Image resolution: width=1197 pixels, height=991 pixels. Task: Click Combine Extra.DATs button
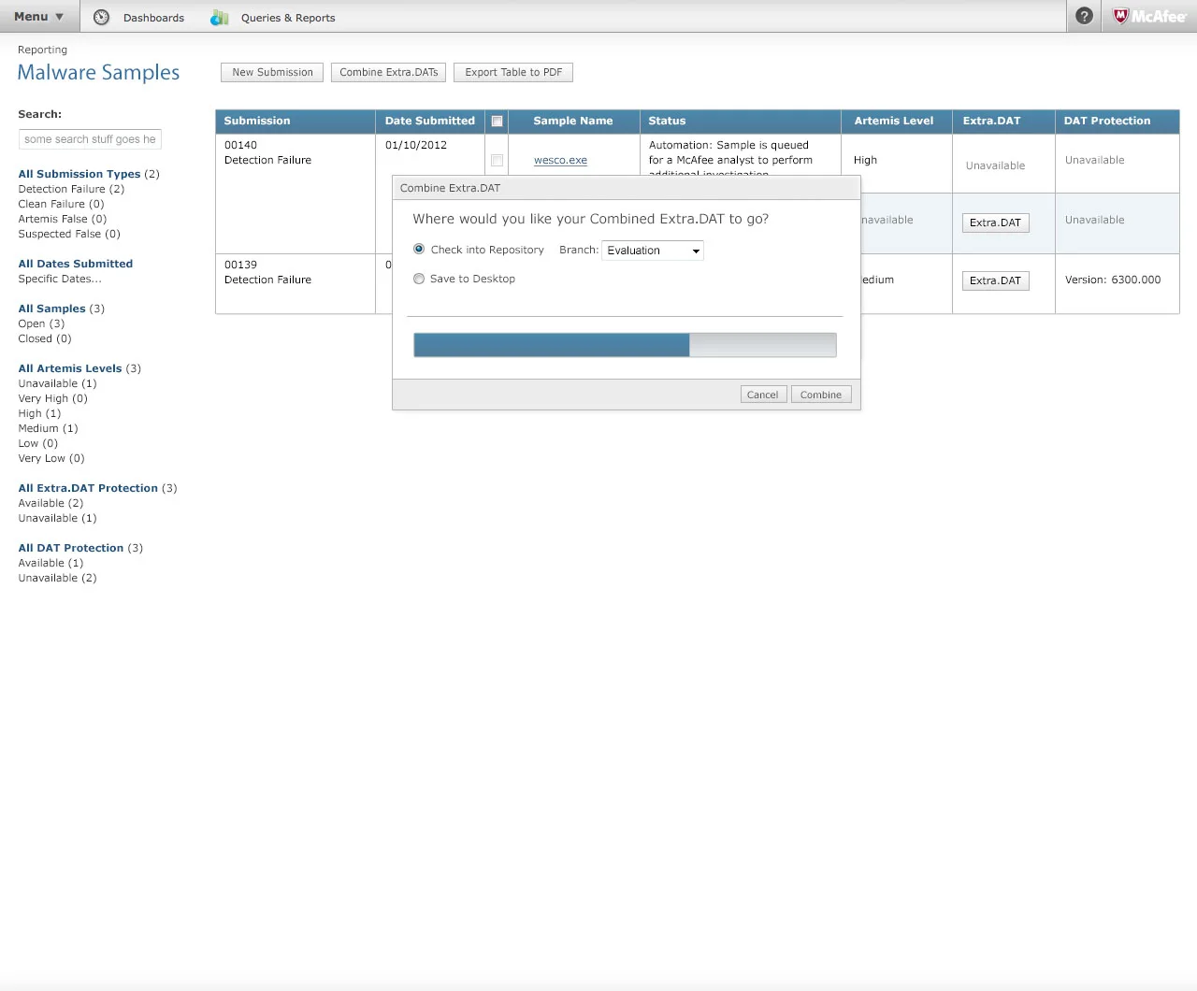(x=388, y=72)
